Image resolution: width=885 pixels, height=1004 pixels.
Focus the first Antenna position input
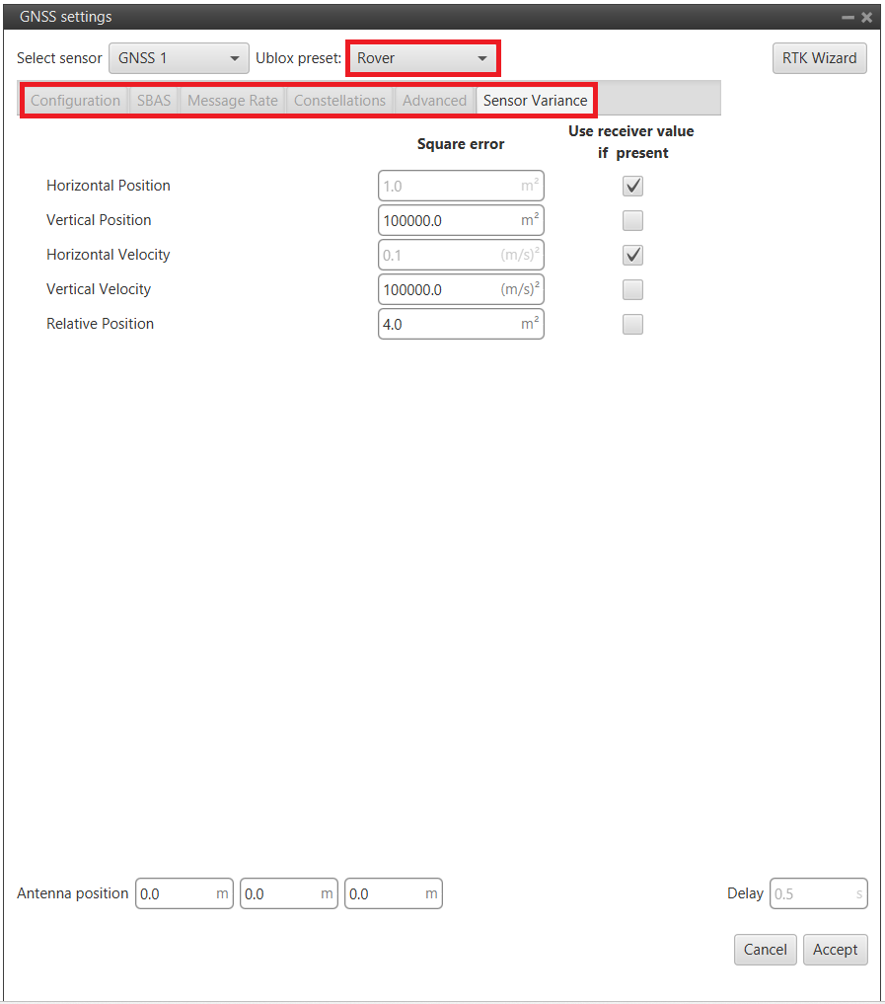click(x=176, y=894)
